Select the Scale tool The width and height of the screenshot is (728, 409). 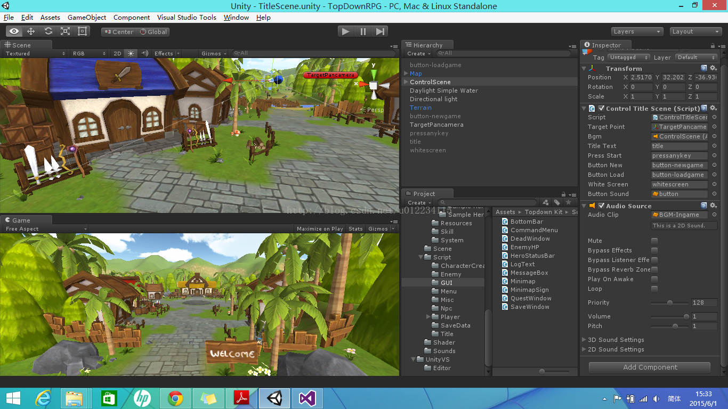tap(65, 31)
